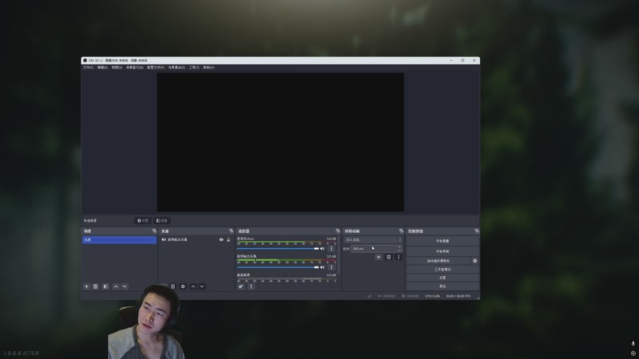This screenshot has width=639, height=359.
Task: Adjust the Mic/Aux volume slider
Action: (x=278, y=248)
